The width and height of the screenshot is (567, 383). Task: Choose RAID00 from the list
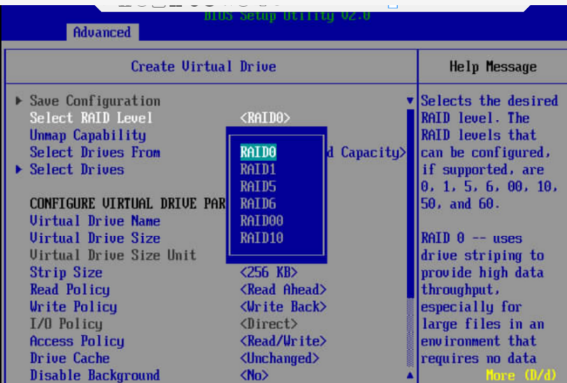261,220
